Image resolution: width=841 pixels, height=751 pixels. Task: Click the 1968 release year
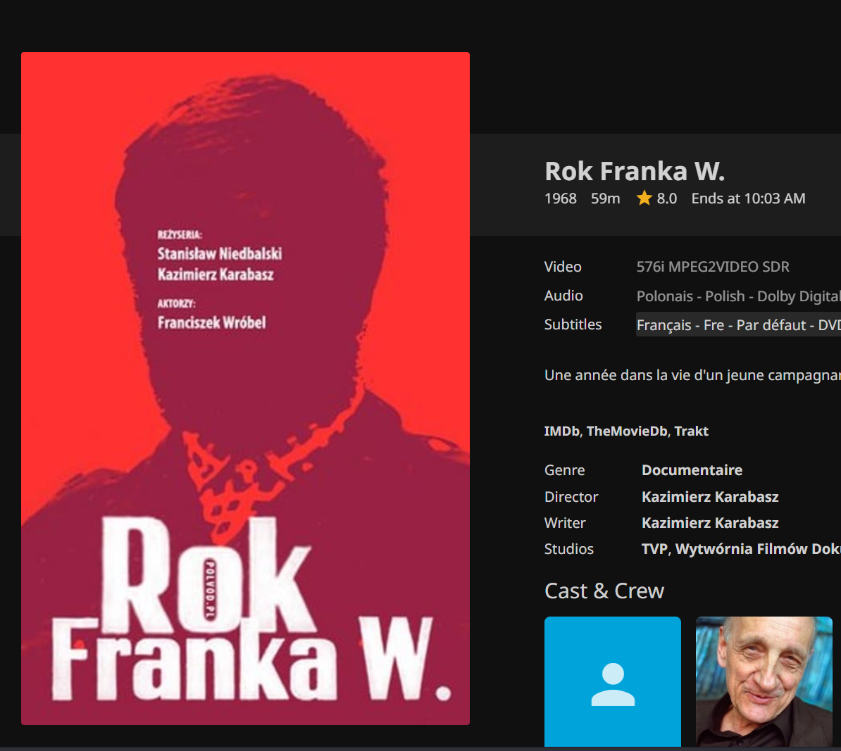pyautogui.click(x=561, y=198)
